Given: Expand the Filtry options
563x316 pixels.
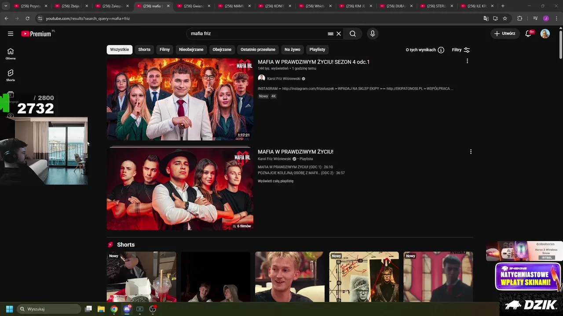Looking at the screenshot, I should [x=461, y=50].
